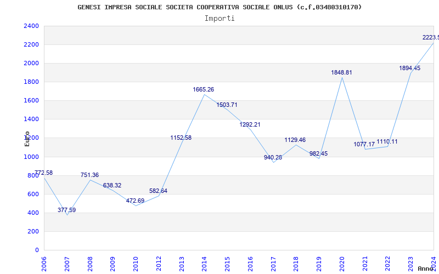The height and width of the screenshot is (274, 439).
Task: Click the 2017 x-axis year label
Action: tap(273, 264)
